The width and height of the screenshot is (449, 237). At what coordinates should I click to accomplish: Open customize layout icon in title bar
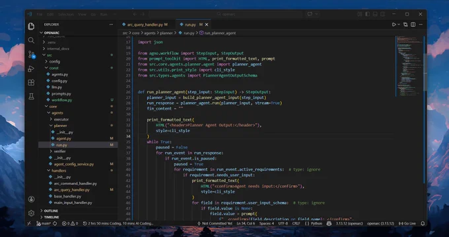(x=360, y=14)
